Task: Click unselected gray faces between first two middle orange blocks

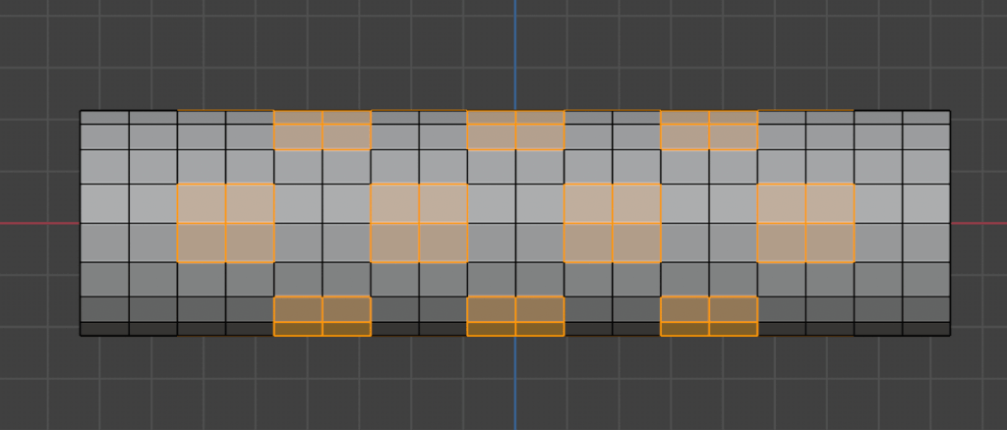Action: click(x=323, y=223)
